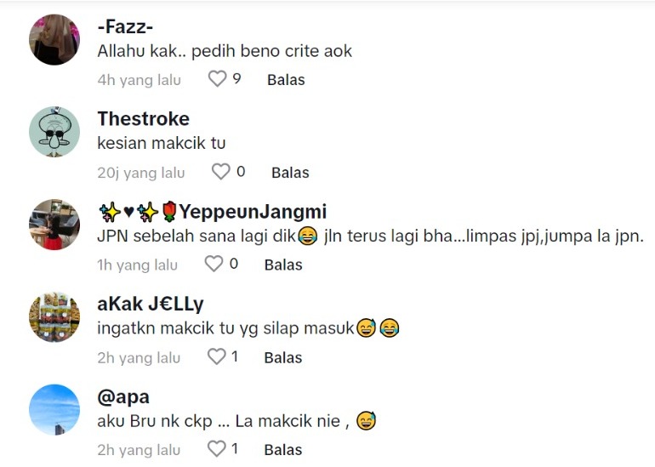View YeppeunJangmi's profile photo

[54, 225]
